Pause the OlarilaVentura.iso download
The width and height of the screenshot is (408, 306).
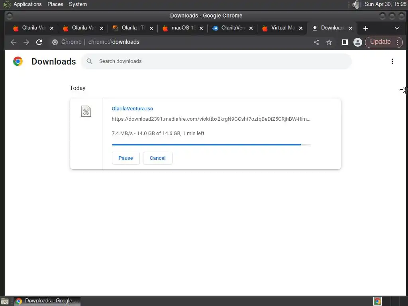[x=126, y=158]
